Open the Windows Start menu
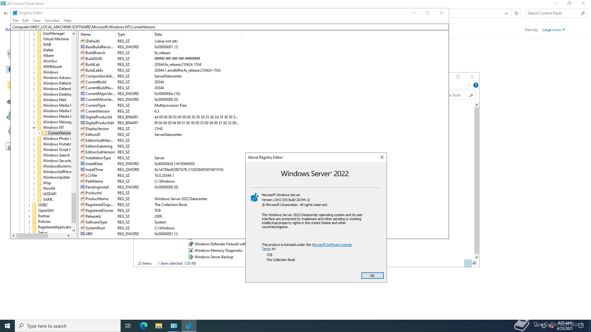Image resolution: width=591 pixels, height=332 pixels. (7, 326)
